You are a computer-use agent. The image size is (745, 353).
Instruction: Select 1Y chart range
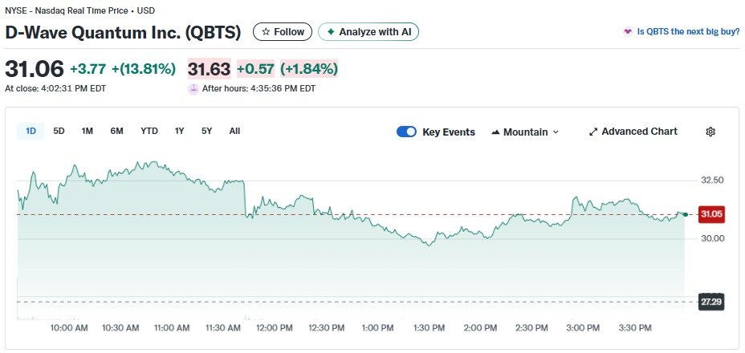tap(180, 131)
